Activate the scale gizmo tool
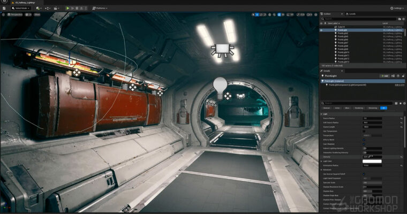Viewport: 407px width, 214px height. (x=265, y=15)
